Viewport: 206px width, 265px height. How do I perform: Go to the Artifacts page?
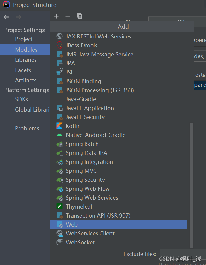pos(25,81)
